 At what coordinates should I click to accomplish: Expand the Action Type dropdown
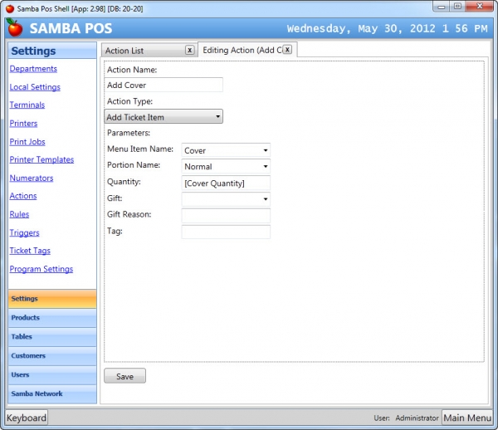(x=164, y=116)
